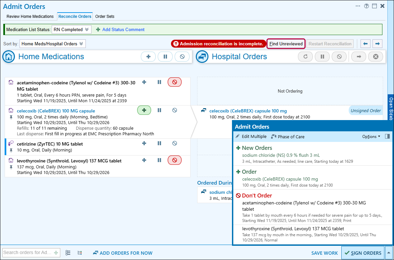Screen dimensions: 394x260
Task: Click Hospital Orders discontinue all X button
Action: click(x=376, y=57)
